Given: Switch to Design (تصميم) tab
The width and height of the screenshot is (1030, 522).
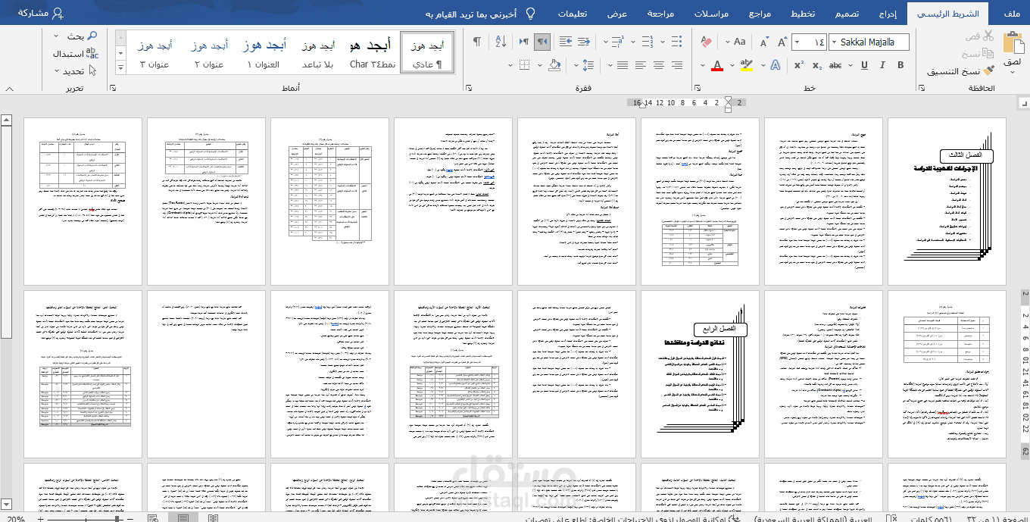Looking at the screenshot, I should tap(847, 14).
